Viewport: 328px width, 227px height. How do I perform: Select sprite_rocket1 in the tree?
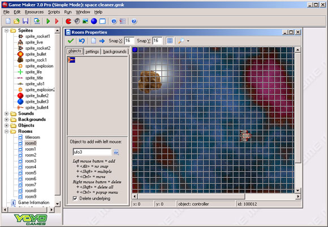(38, 36)
